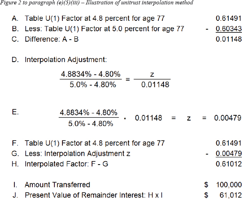
Task: Select the "Amount Transferred" label
Action: tap(57, 185)
